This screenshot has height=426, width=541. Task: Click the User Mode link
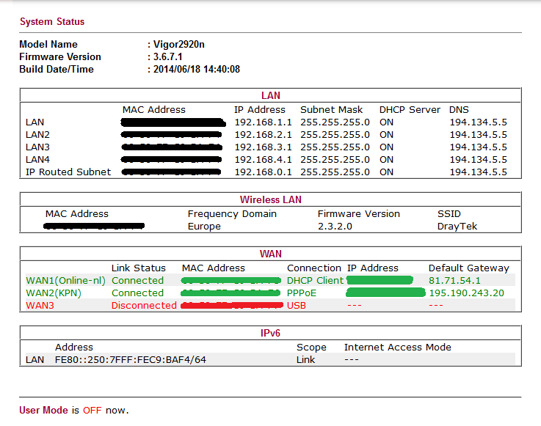(43, 410)
